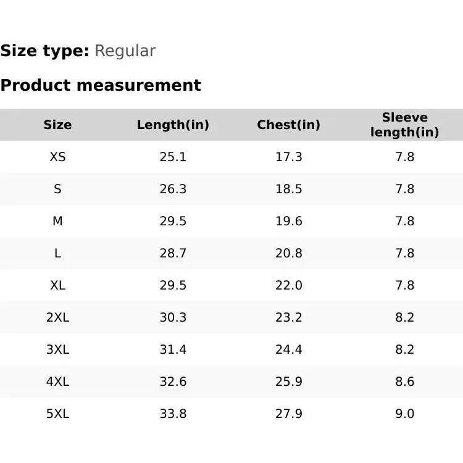463x463 pixels.
Task: Click the sleeve length value 8.6 for 4XL
Action: click(x=404, y=382)
